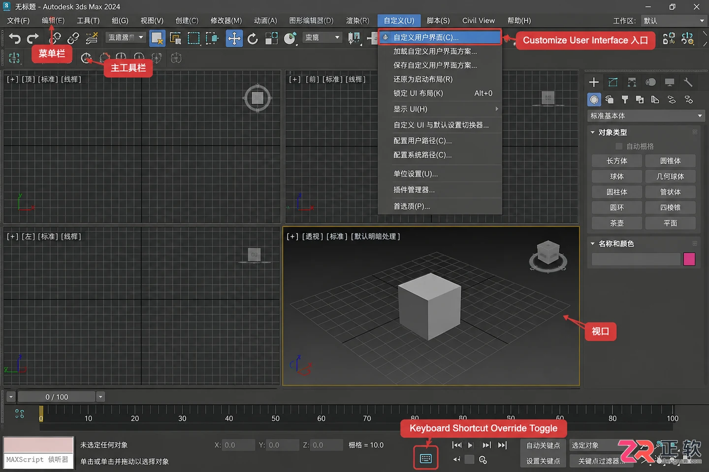Viewport: 709px width, 472px height.
Task: Click the Isolate Selection icon on second toolbar
Action: point(14,58)
